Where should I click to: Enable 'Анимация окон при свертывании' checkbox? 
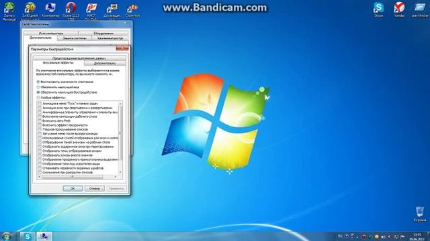(40, 108)
